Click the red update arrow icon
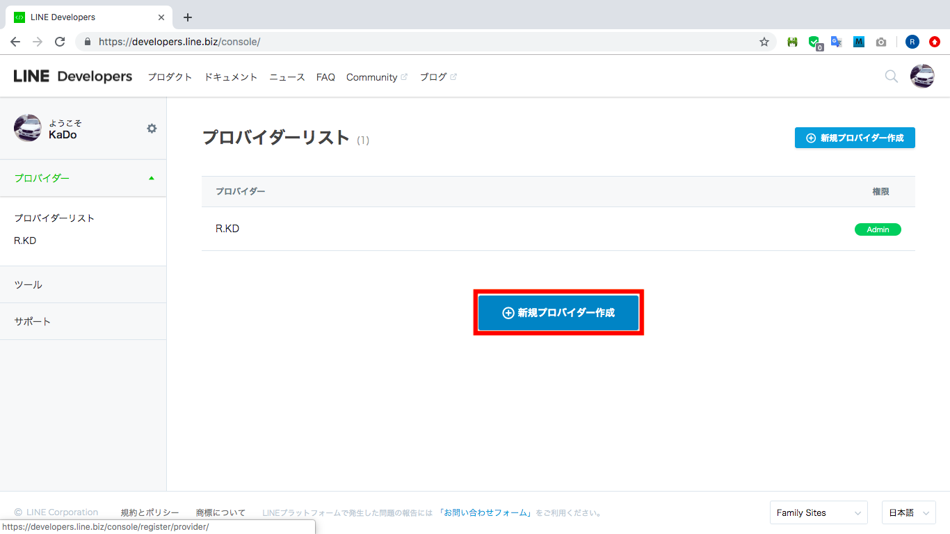Screen dimensions: 950x534 pos(935,42)
